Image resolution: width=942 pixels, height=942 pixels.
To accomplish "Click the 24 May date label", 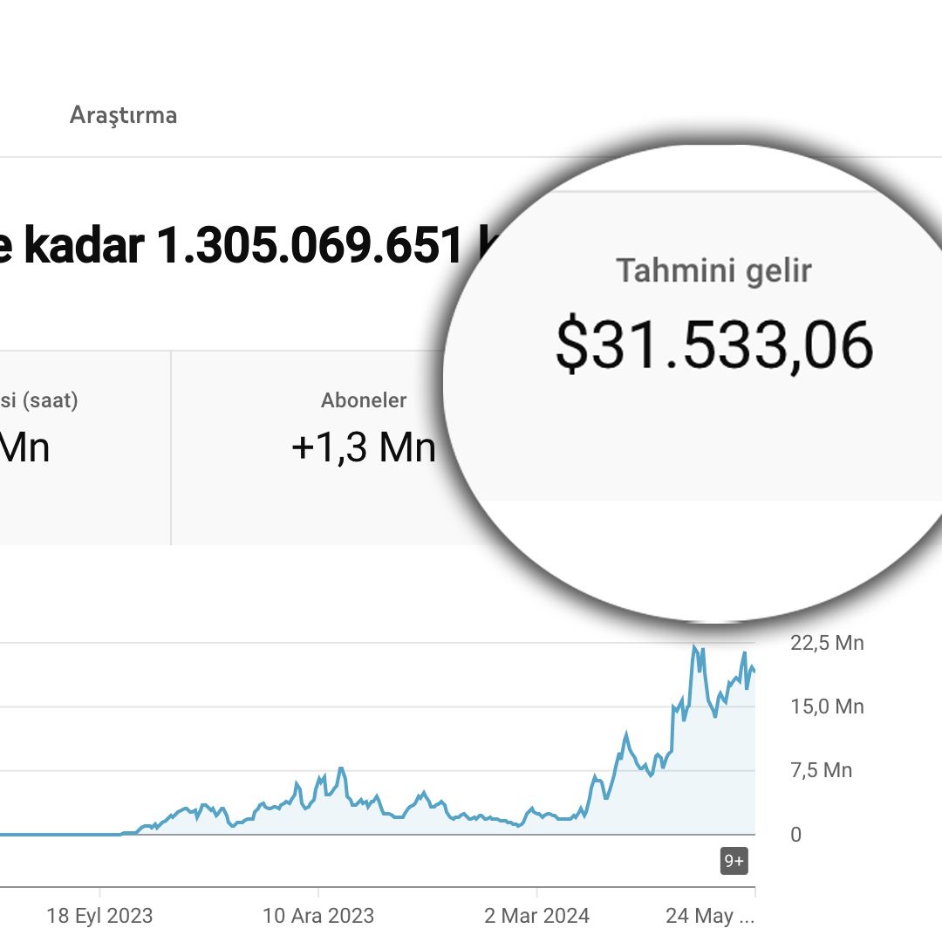I will pos(709,916).
